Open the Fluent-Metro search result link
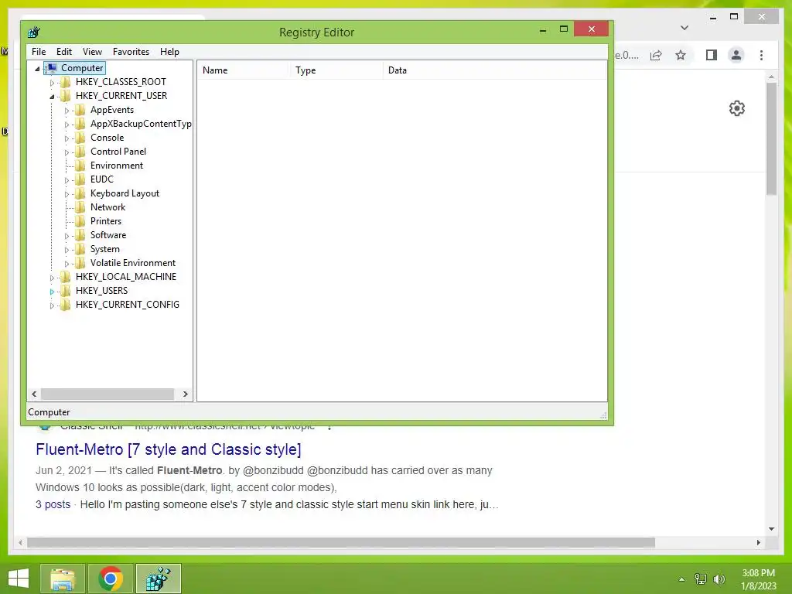Screen dimensions: 792x594 pos(168,449)
